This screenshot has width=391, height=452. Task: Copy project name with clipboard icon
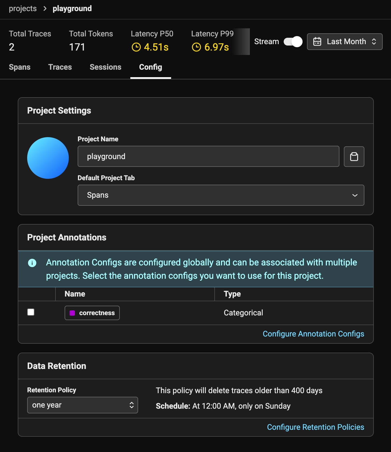pos(354,157)
